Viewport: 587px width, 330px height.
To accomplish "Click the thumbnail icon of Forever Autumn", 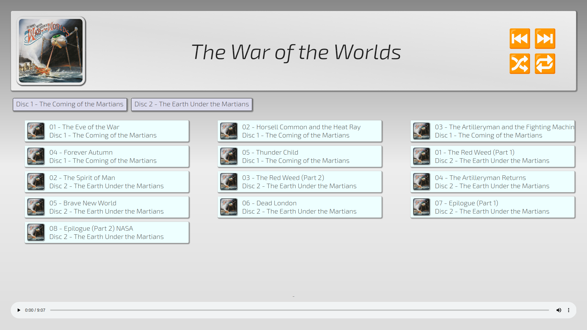I will point(36,156).
